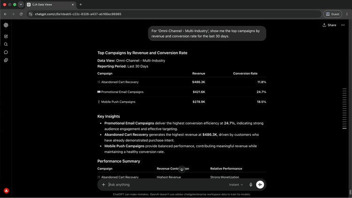Click the $278.9K revenue cell

tap(199, 102)
